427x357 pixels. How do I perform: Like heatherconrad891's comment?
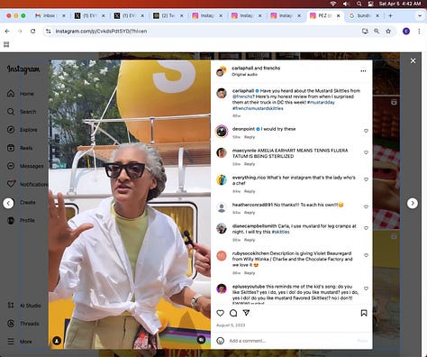click(366, 206)
